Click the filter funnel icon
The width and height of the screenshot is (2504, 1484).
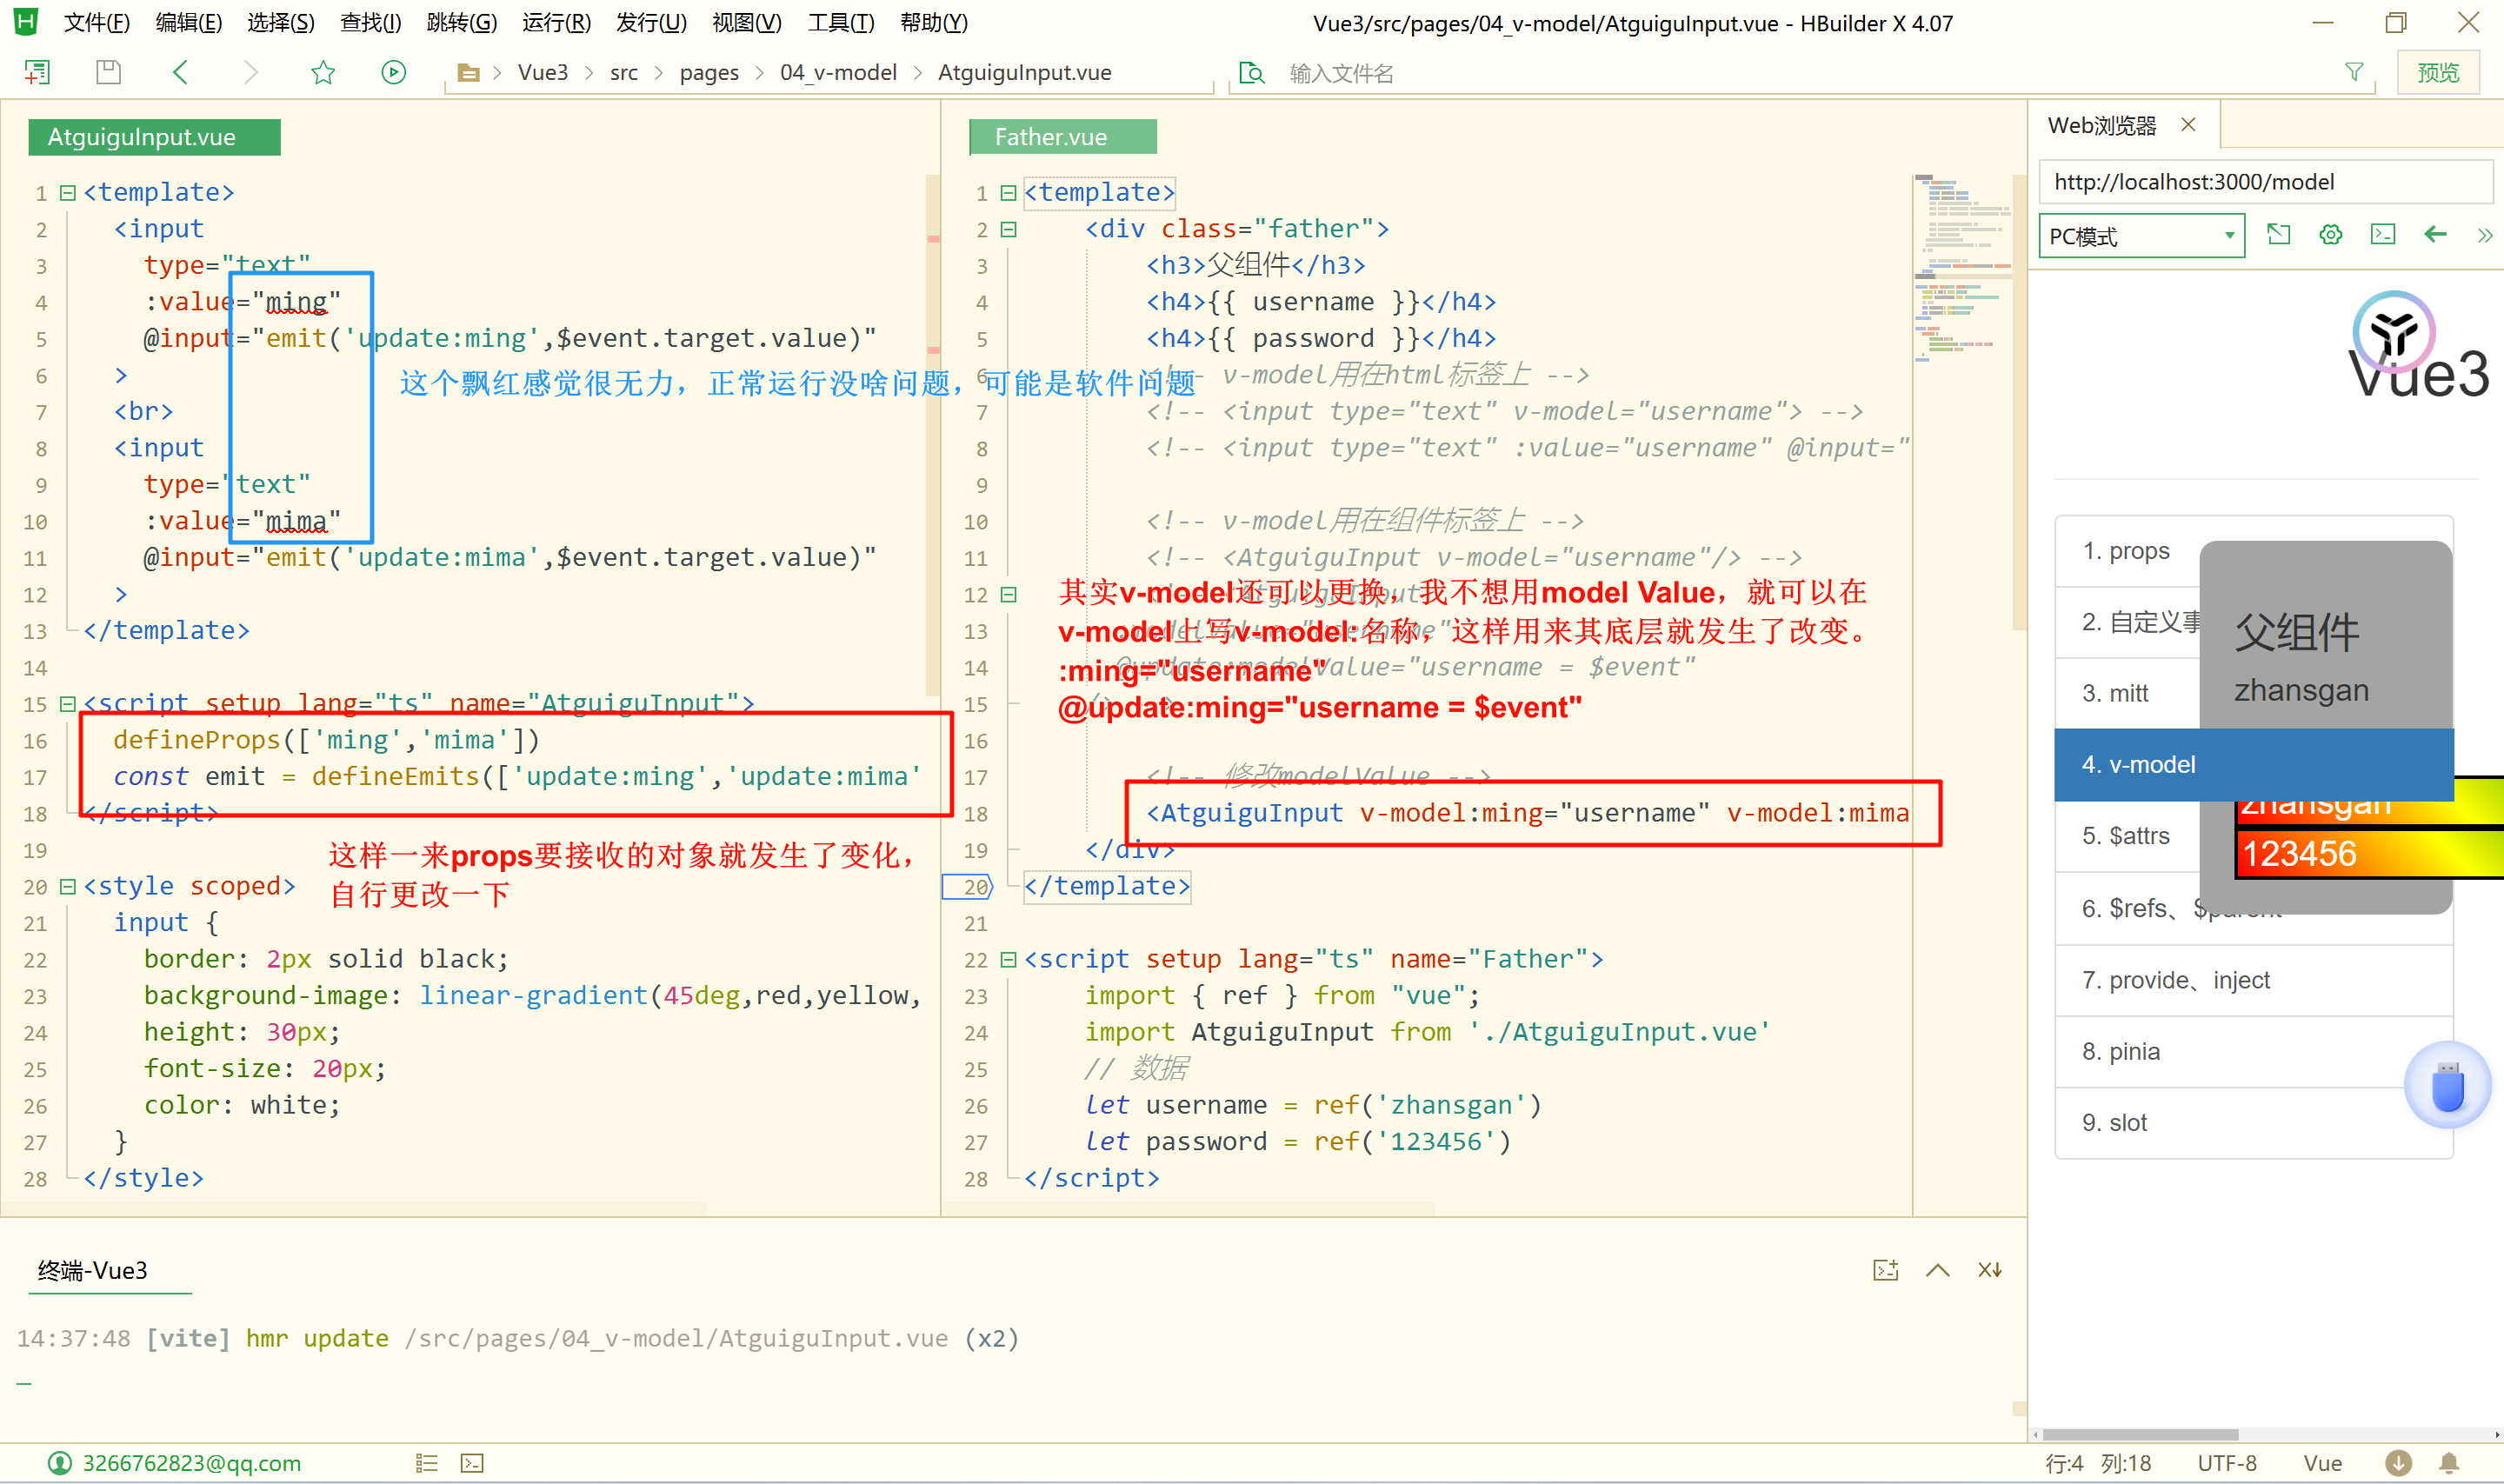click(2354, 72)
